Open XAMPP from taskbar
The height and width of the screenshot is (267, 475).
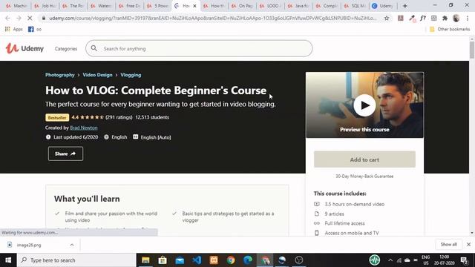[x=214, y=260]
